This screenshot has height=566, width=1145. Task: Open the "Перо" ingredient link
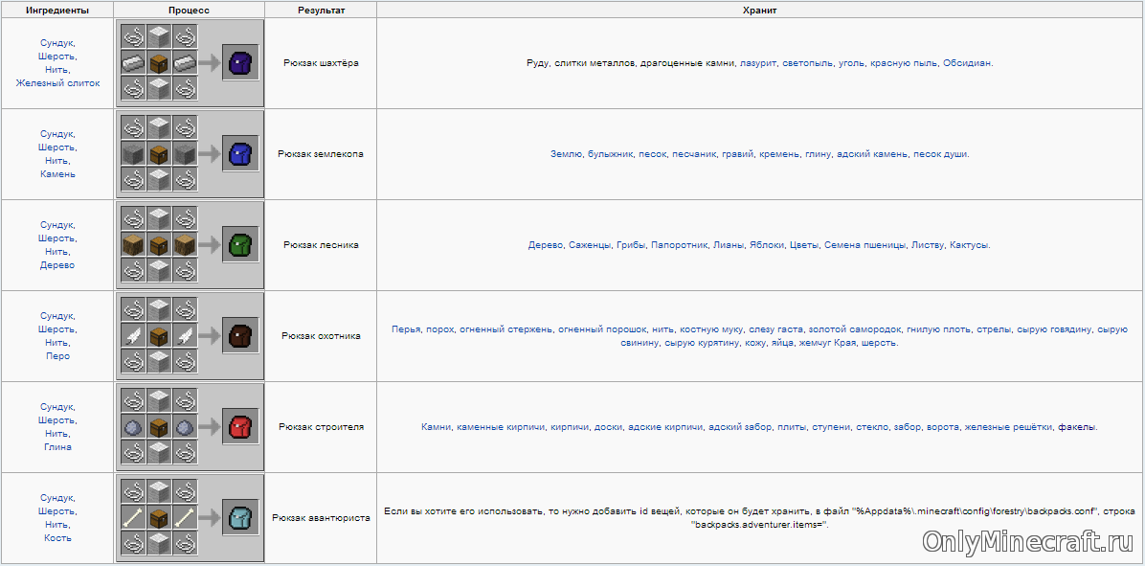point(57,356)
